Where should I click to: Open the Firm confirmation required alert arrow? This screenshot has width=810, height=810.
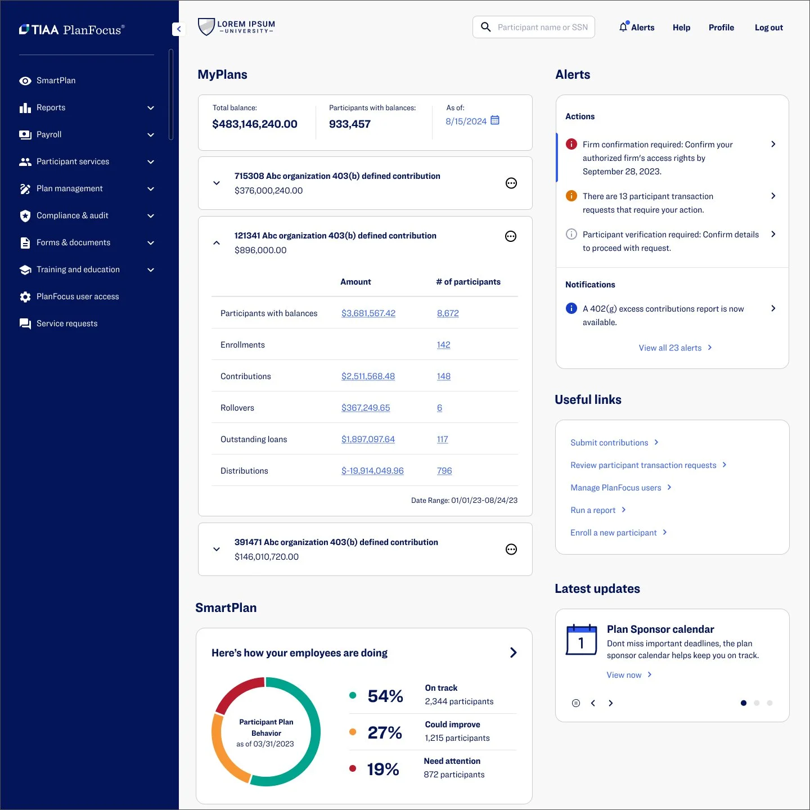click(x=773, y=145)
